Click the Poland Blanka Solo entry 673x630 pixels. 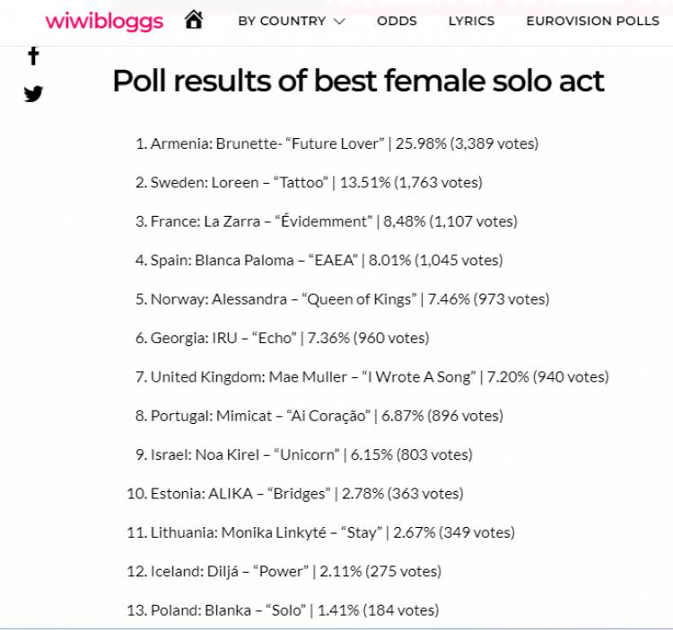point(283,610)
